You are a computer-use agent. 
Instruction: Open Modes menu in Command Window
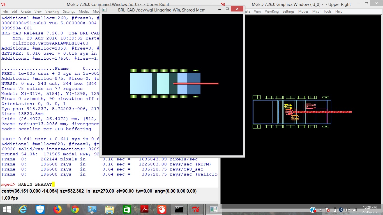[x=84, y=11]
